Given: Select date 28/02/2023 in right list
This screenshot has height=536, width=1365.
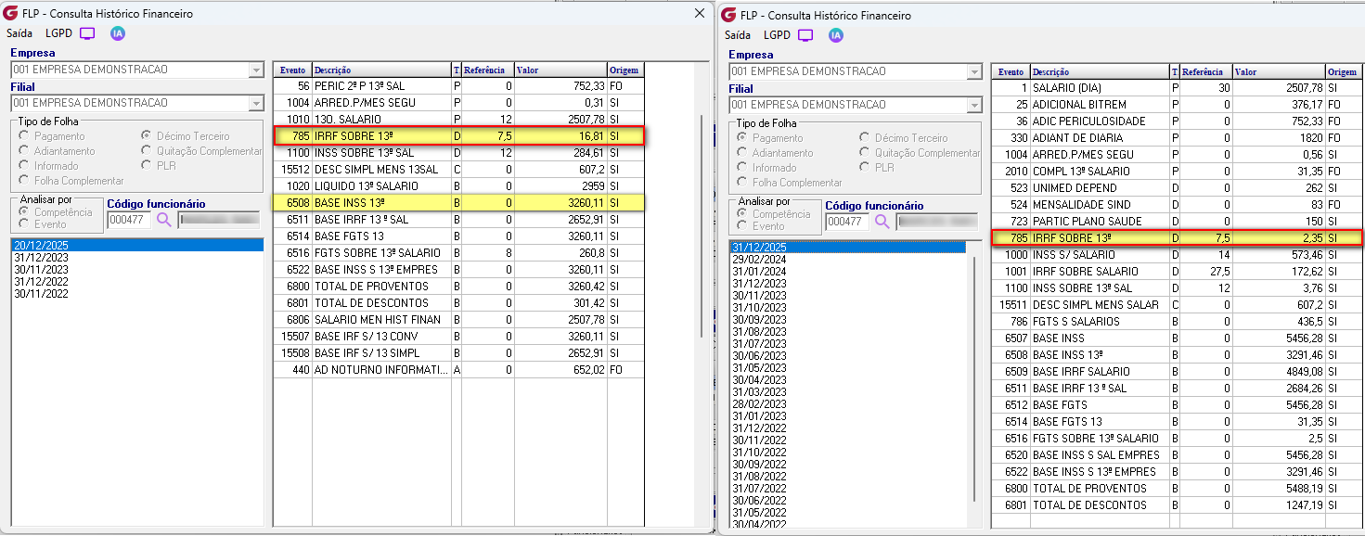Looking at the screenshot, I should pyautogui.click(x=846, y=403).
